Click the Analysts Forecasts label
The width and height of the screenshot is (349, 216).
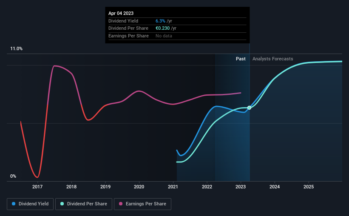(272, 59)
